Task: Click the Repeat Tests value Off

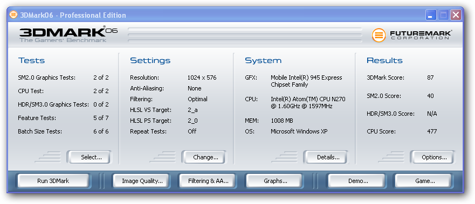Action: point(192,131)
